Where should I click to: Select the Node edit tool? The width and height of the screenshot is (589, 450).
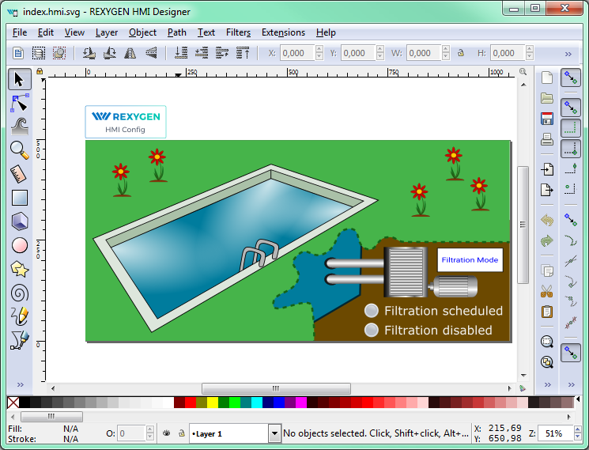[20, 103]
